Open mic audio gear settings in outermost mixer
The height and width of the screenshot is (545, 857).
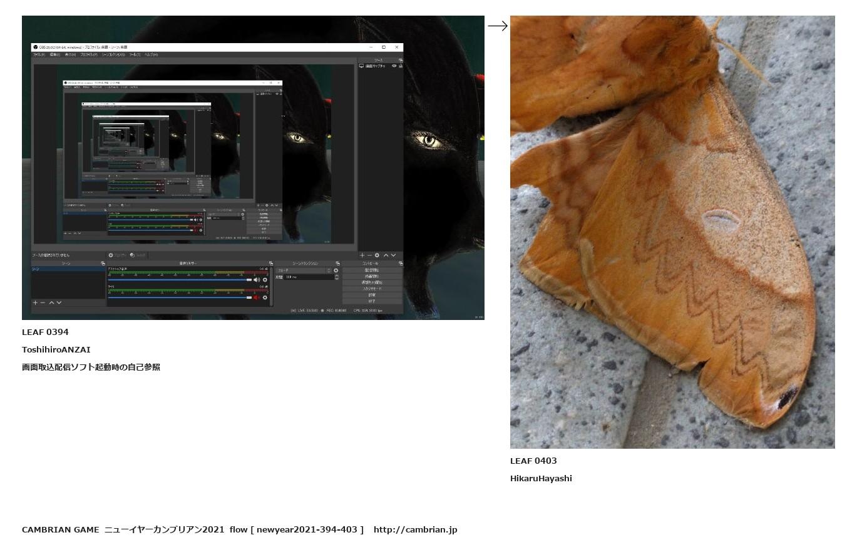265,297
